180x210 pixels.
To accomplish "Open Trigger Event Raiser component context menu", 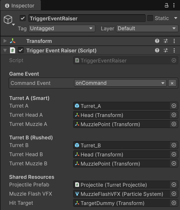I will [174, 51].
